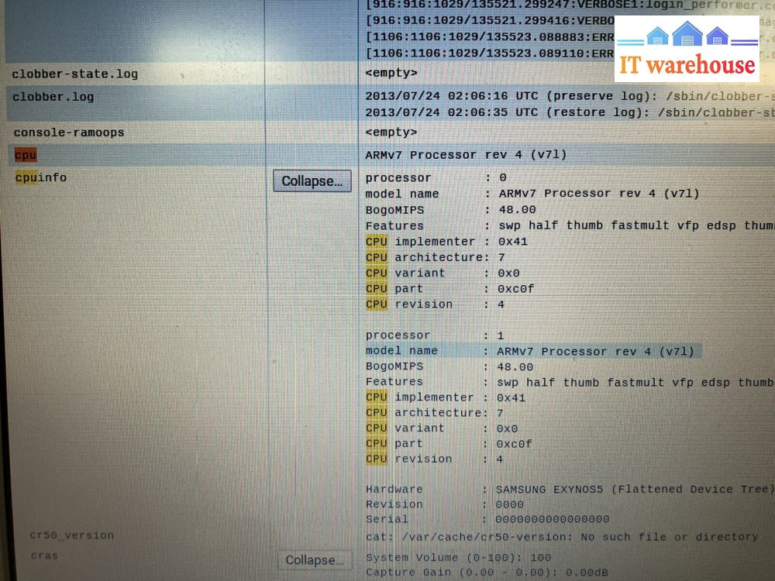The image size is (775, 581).
Task: Click the orange-highlighted cpu row label
Action: [26, 155]
